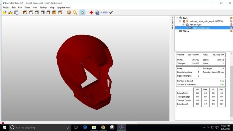Choose the green arrow selection tool
The width and height of the screenshot is (233, 131).
[x=82, y=13]
